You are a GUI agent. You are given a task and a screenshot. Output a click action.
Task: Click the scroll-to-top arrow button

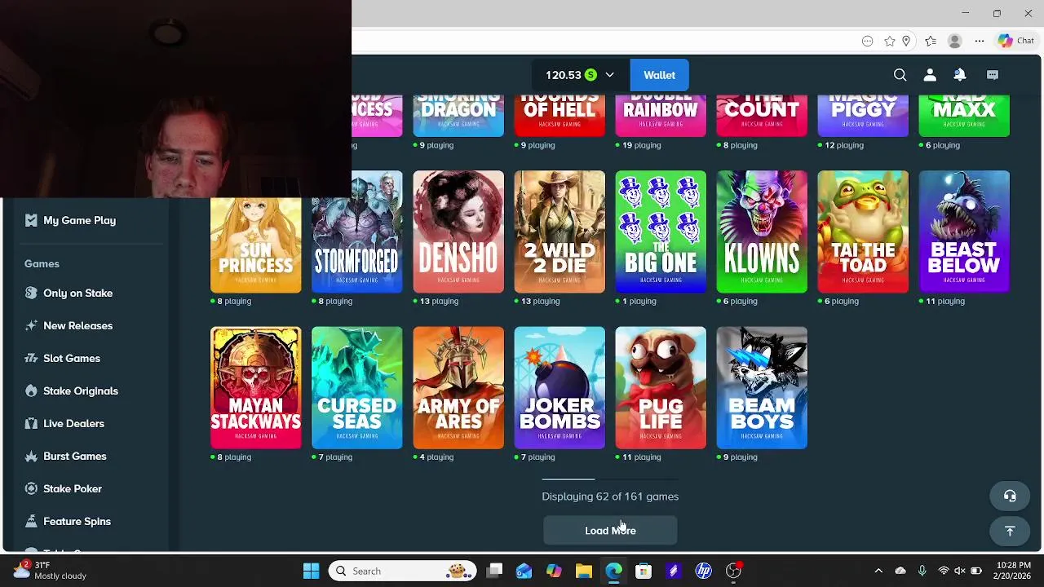click(x=1010, y=532)
